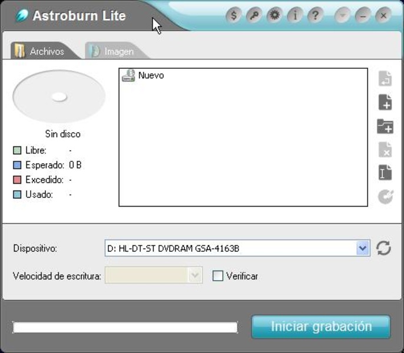
Task: Open the Velocidad de escritura dropdown
Action: [154, 275]
